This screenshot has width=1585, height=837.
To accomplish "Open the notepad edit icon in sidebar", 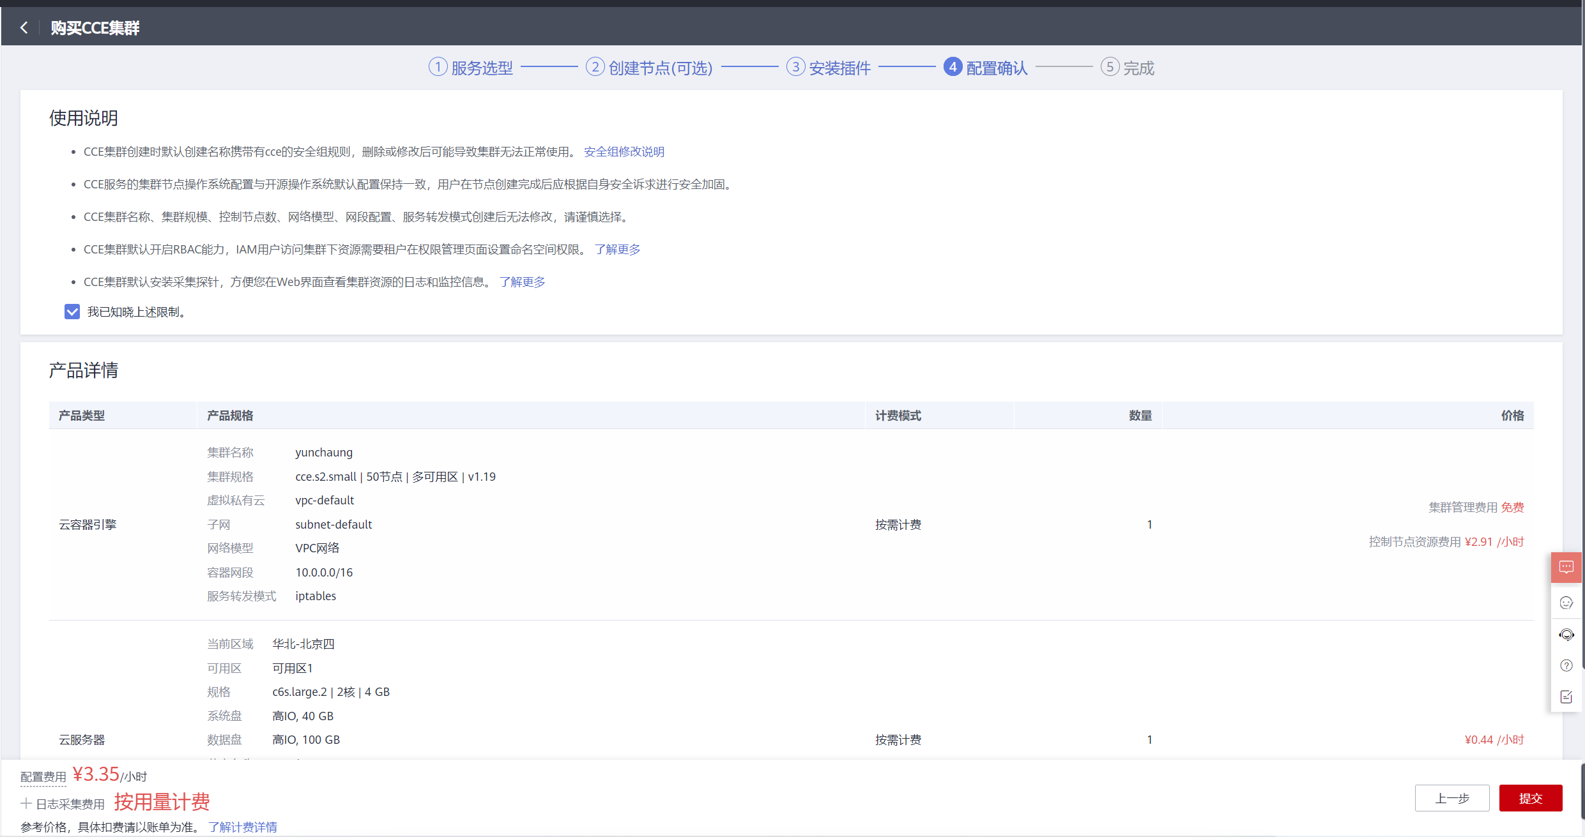I will [1566, 697].
